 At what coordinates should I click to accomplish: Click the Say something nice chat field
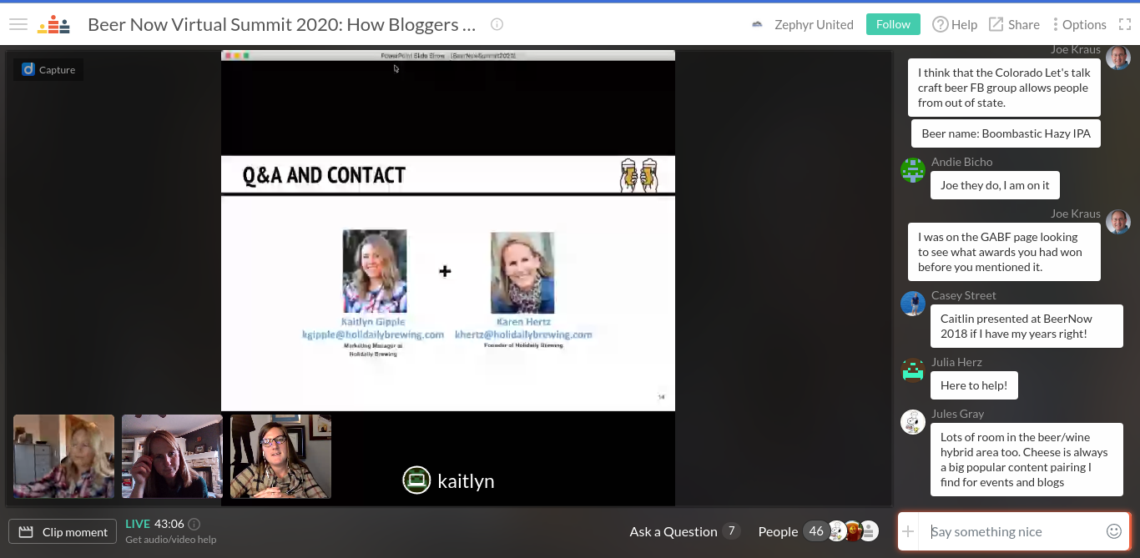click(1011, 531)
